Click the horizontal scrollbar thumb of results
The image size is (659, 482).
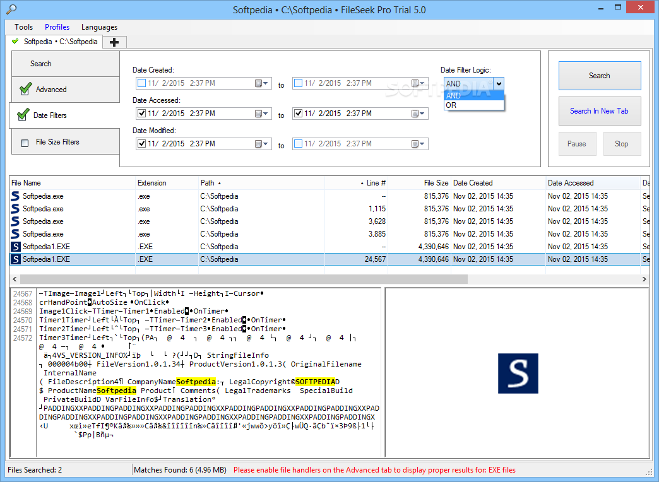(244, 279)
